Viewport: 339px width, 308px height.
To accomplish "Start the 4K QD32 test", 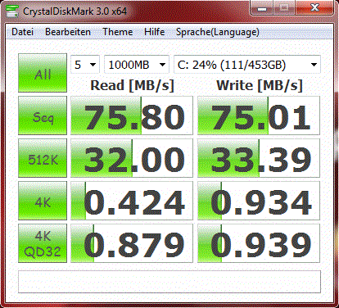I will tap(43, 243).
